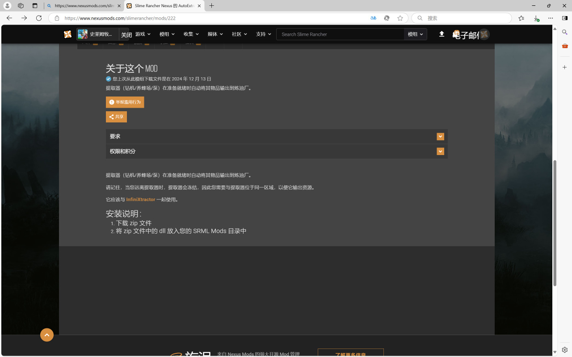The width and height of the screenshot is (572, 357).
Task: Open the favorites list icon
Action: [521, 18]
